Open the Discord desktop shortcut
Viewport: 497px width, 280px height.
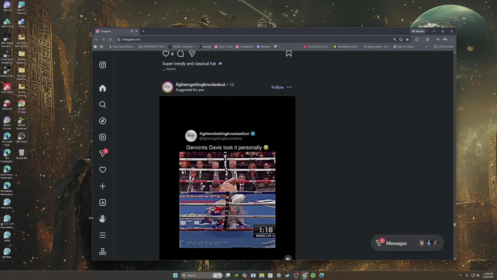click(x=7, y=6)
